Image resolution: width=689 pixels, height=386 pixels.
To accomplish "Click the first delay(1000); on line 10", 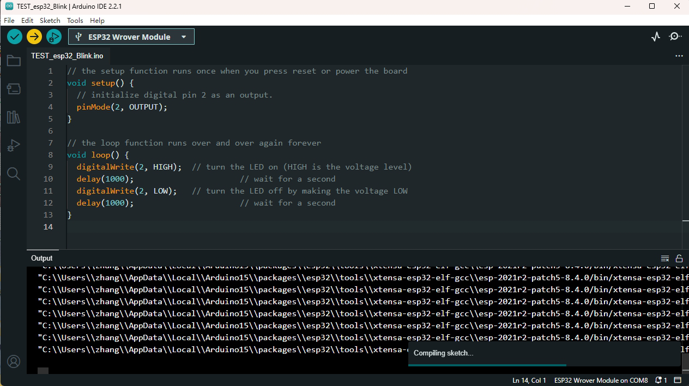I will click(x=105, y=179).
